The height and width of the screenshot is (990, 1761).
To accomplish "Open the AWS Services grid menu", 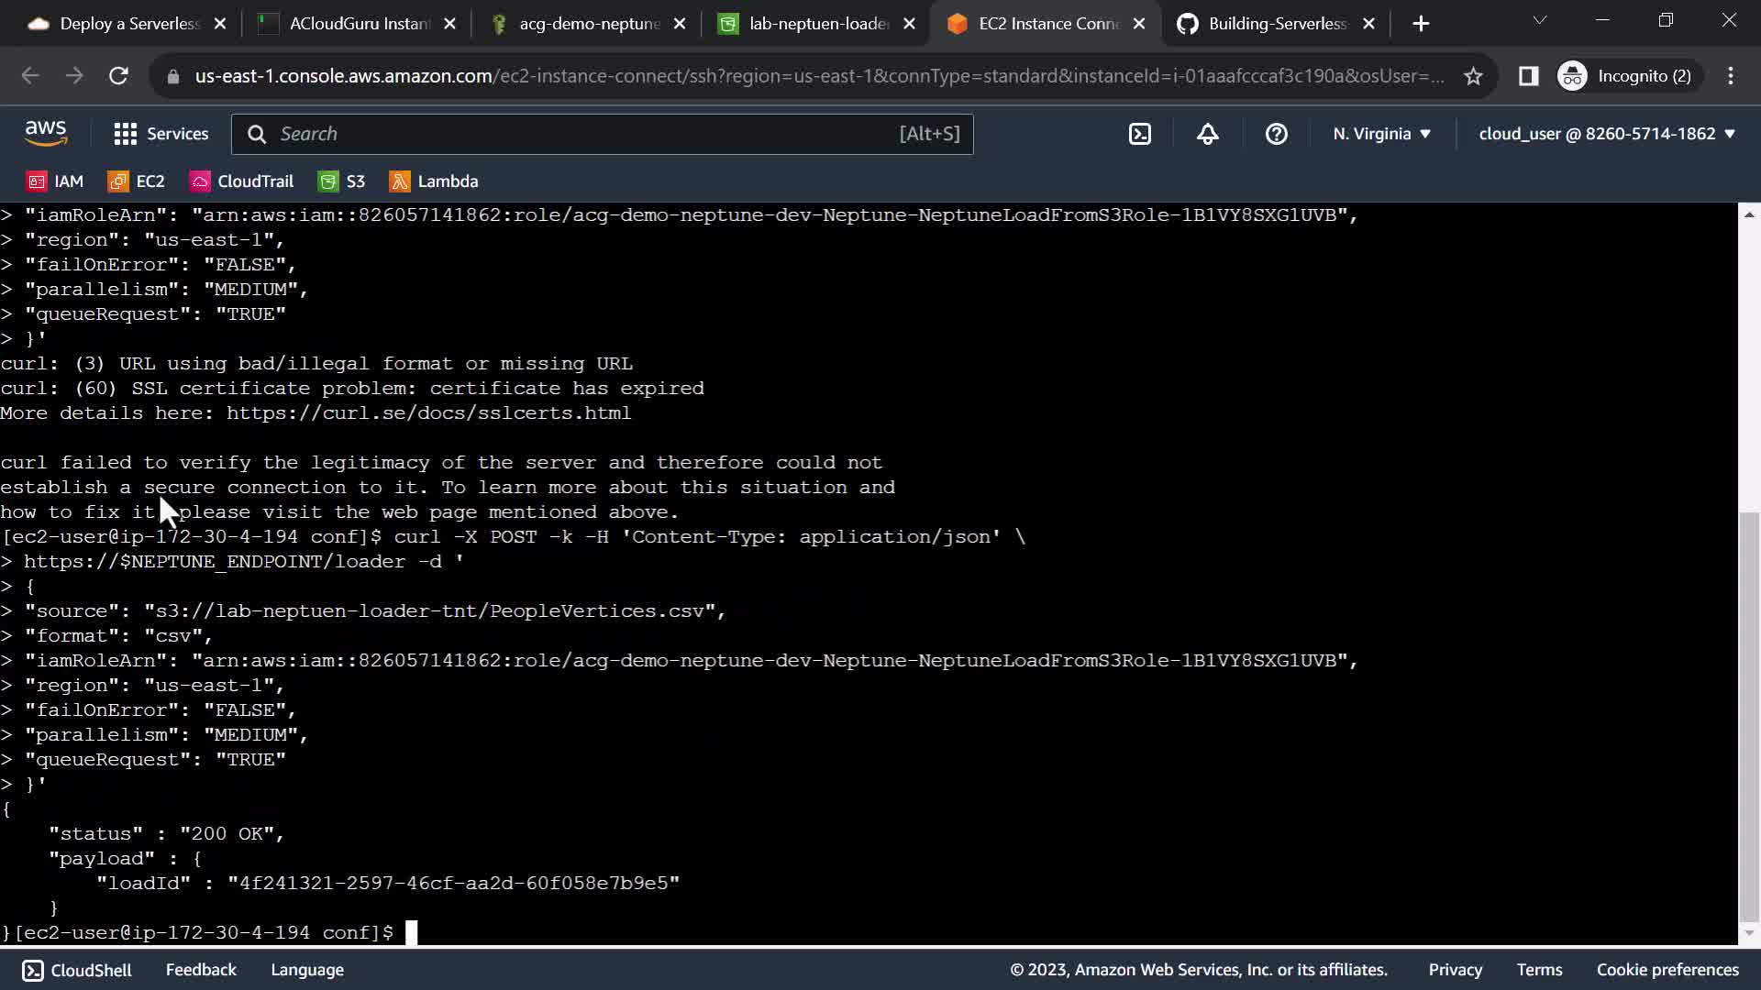I will pyautogui.click(x=161, y=134).
